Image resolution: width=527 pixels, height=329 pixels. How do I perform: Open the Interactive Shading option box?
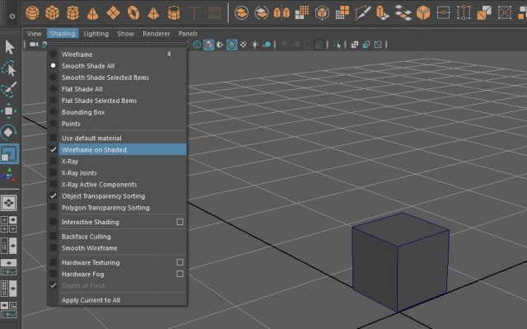pyautogui.click(x=180, y=222)
